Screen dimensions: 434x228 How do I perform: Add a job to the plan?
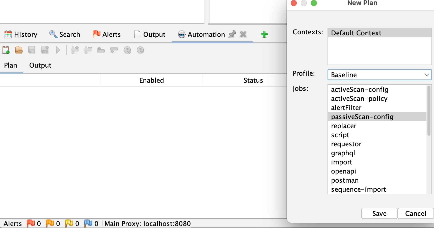click(x=75, y=50)
